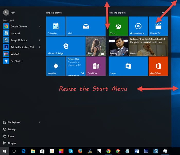Expand the Snagit 12 Editor jump list chevron
180x155 pixels.
(40, 40)
